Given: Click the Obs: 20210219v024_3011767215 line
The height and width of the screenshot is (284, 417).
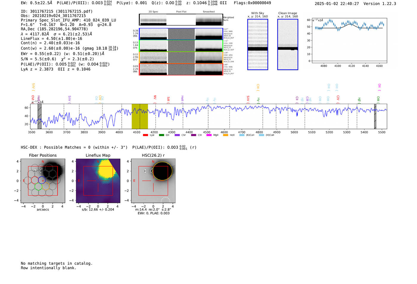Looking at the screenshot, I should pyautogui.click(x=53, y=16).
